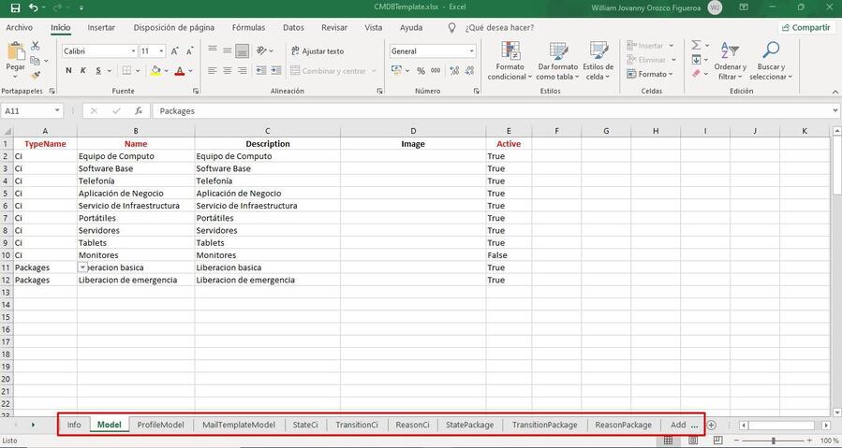
Task: Toggle underline formatting (S)
Action: click(98, 70)
